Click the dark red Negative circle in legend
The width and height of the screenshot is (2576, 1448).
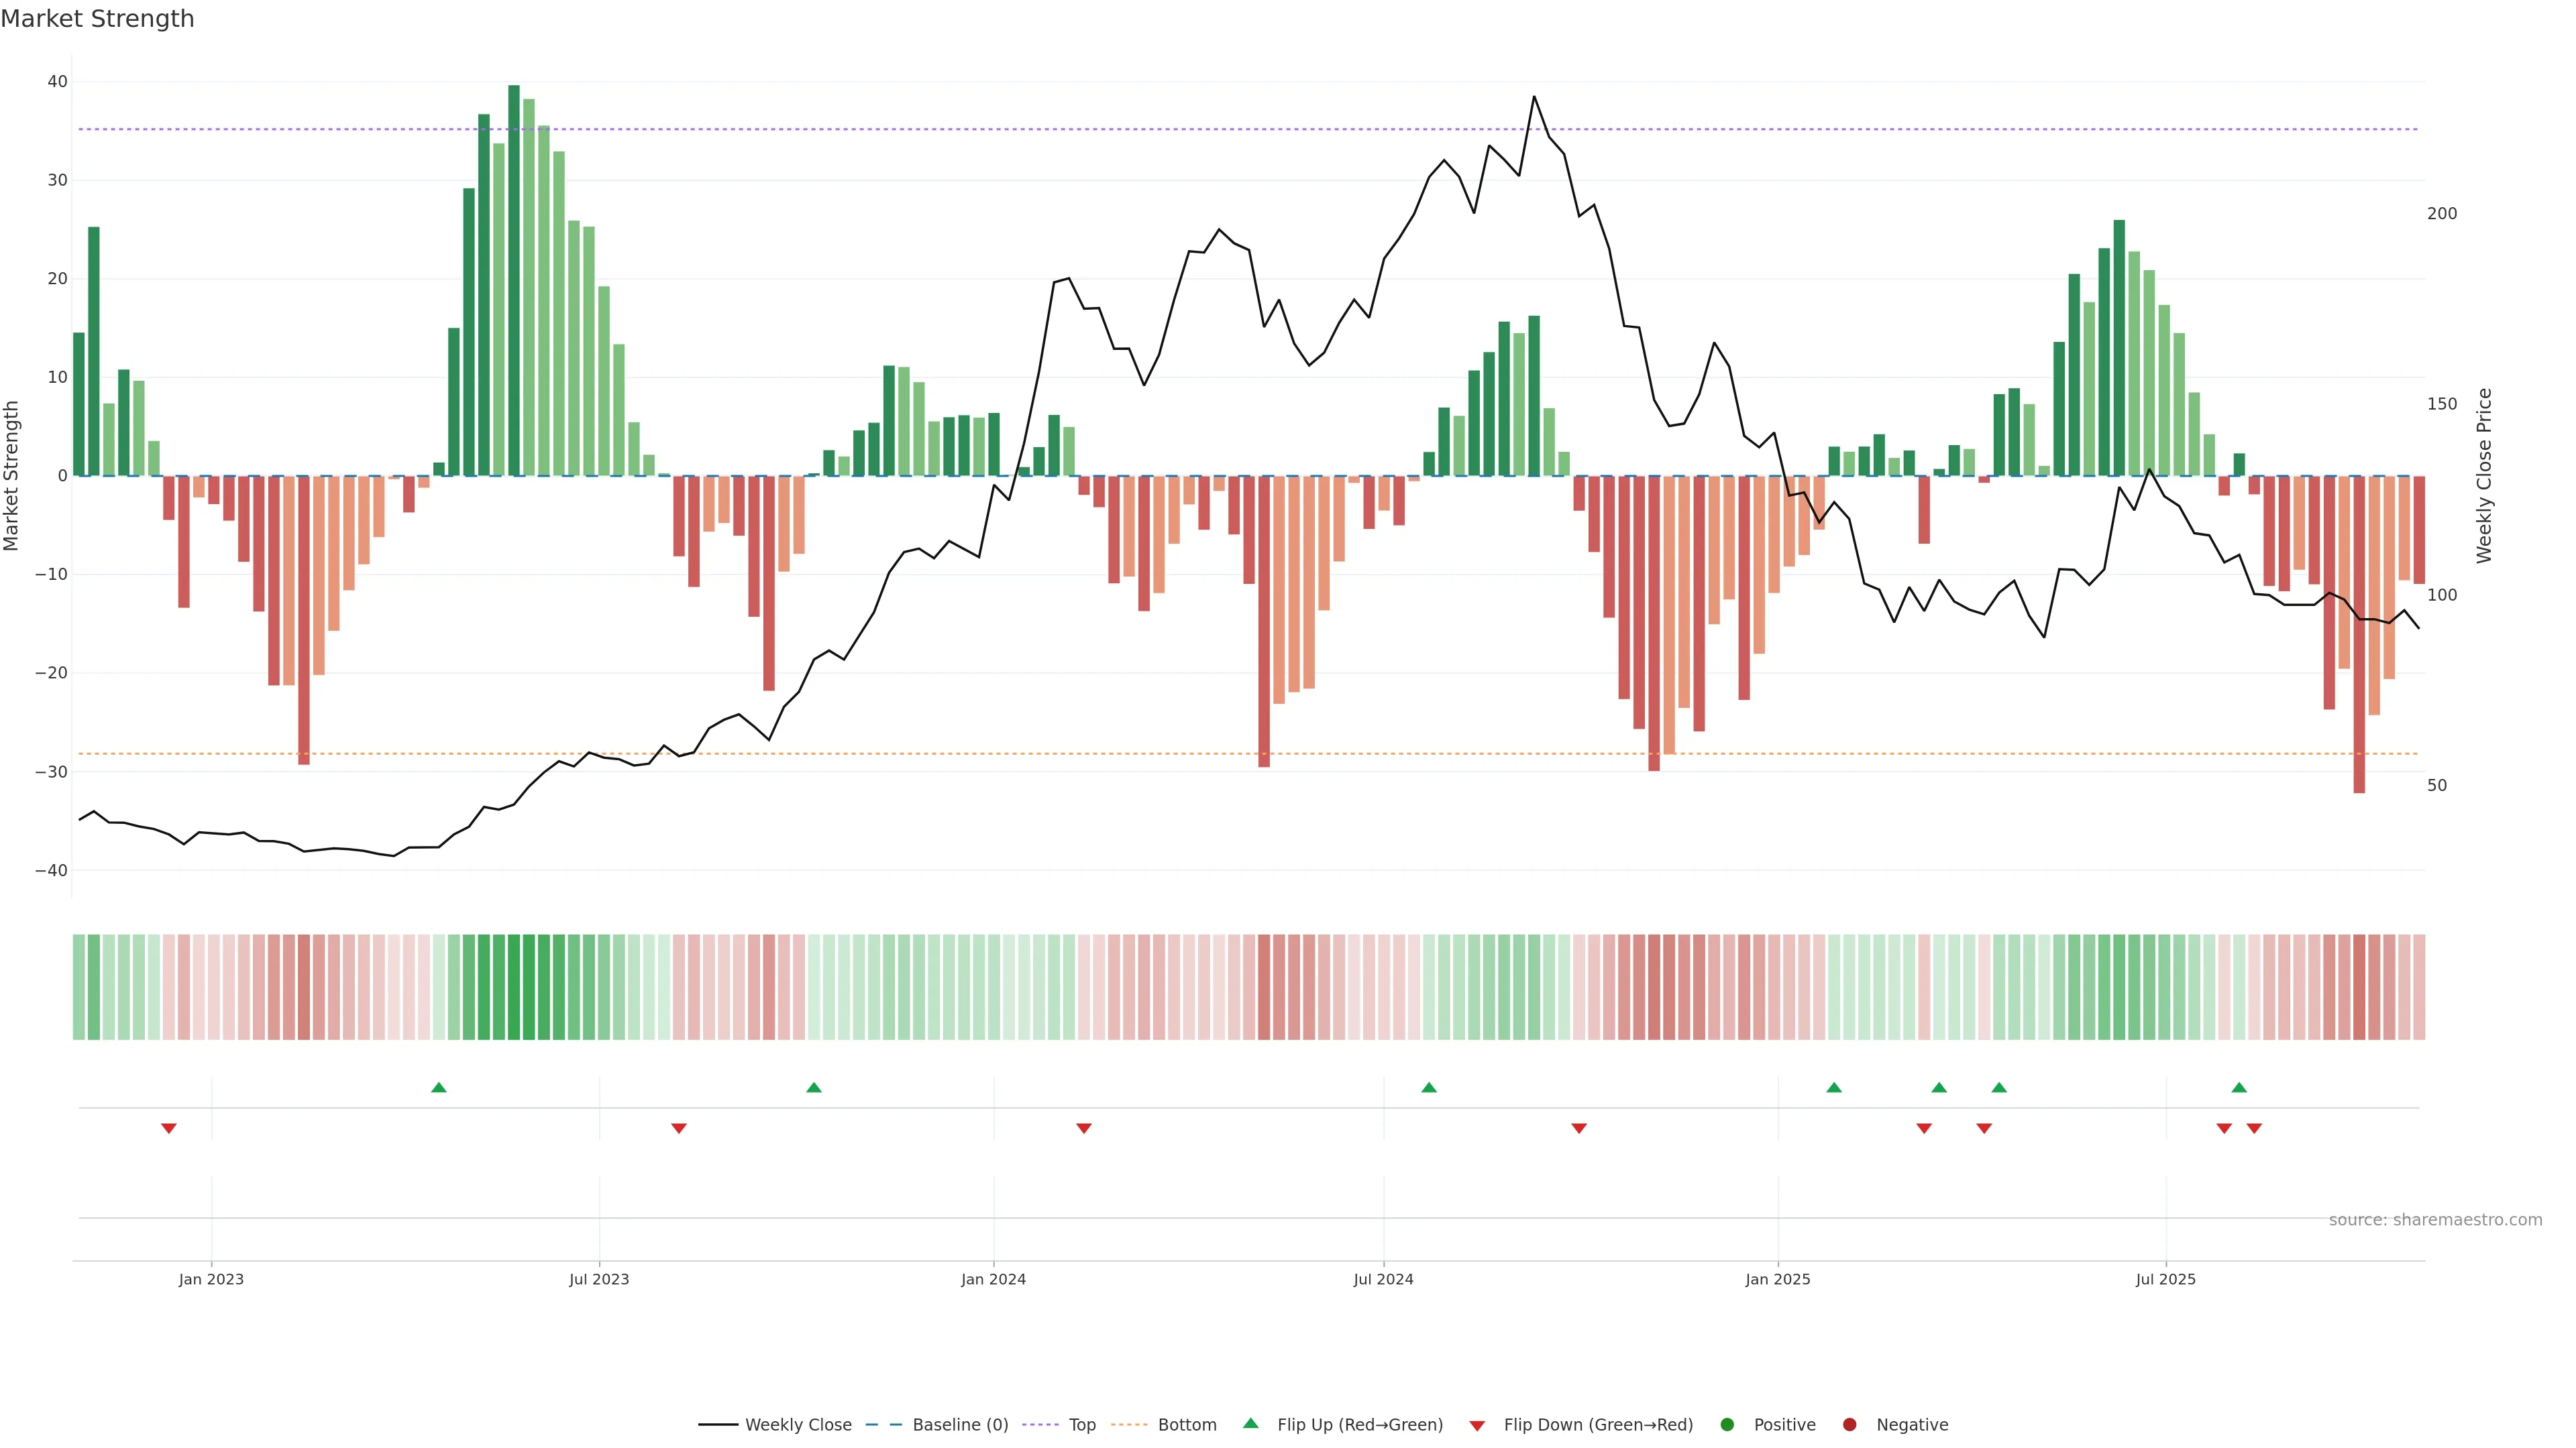pos(1849,1425)
